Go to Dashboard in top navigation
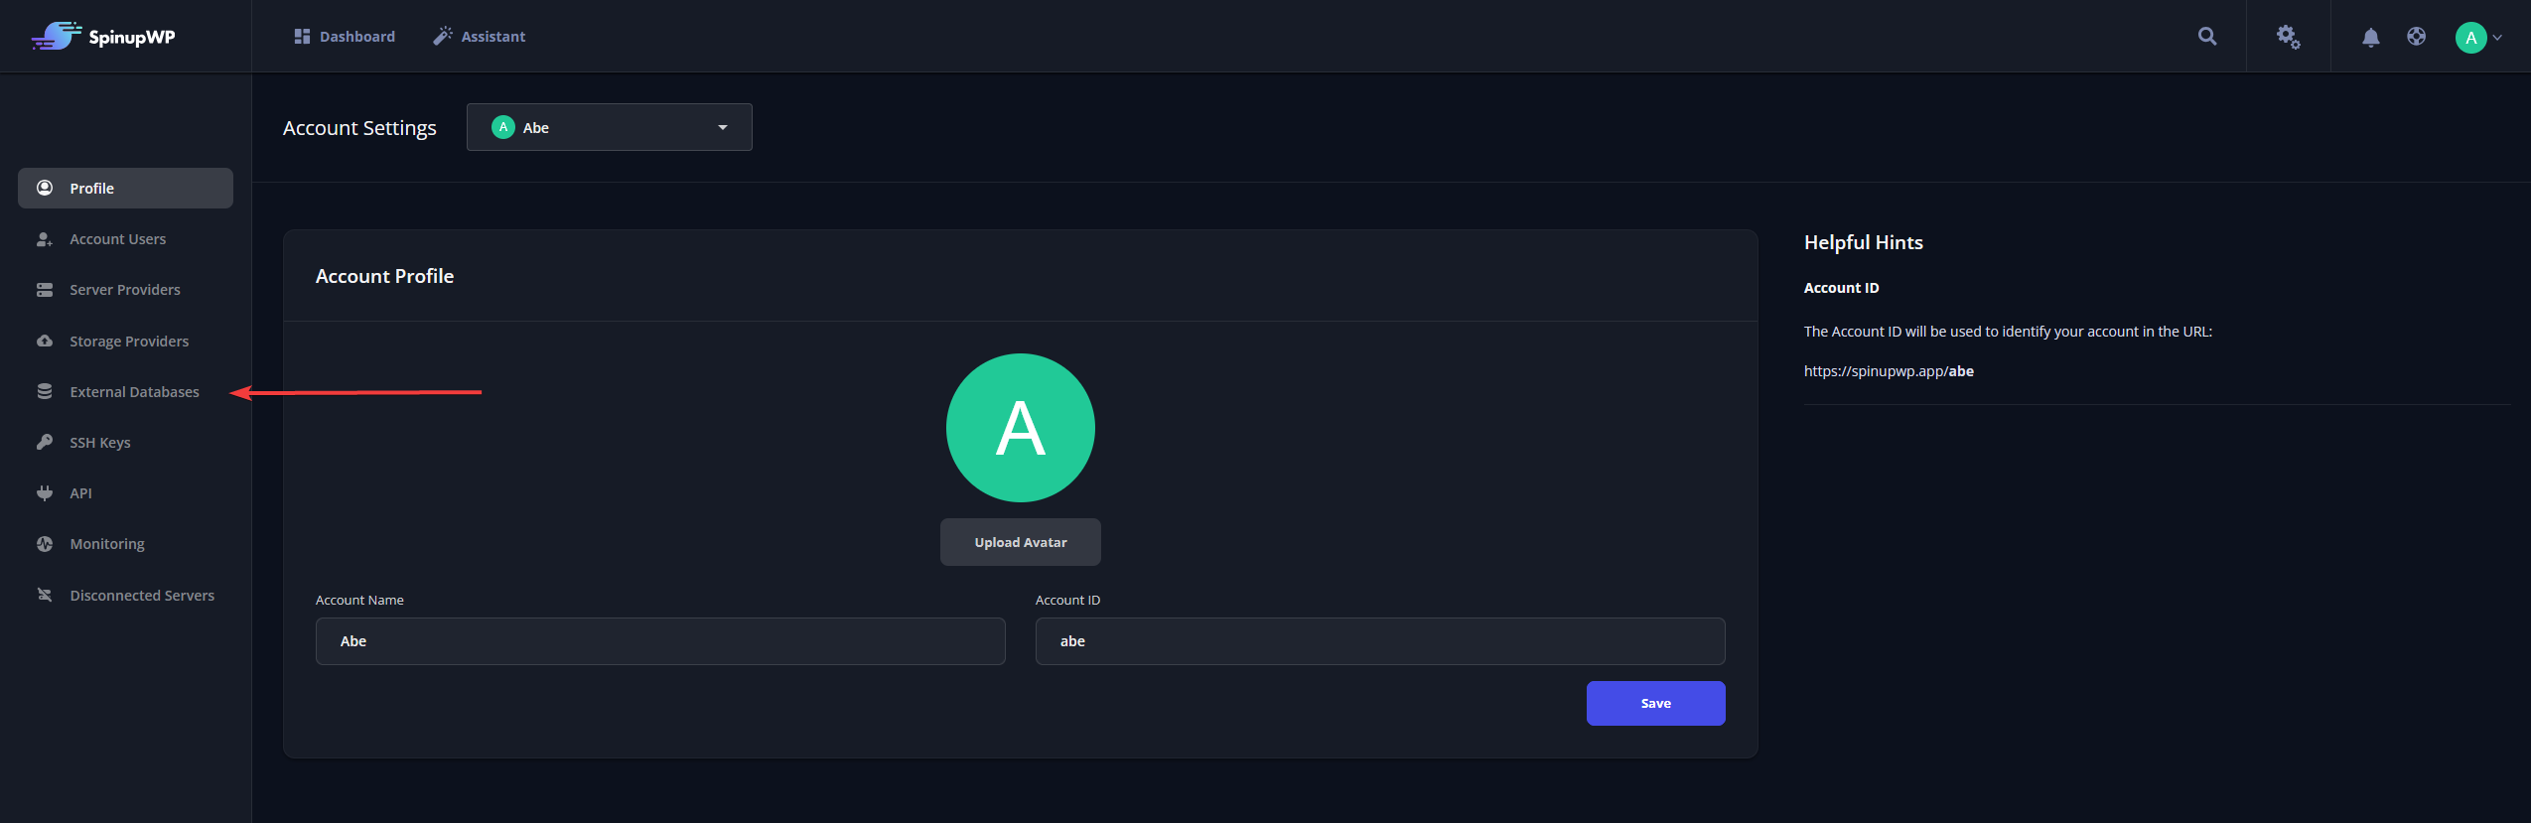2531x823 pixels. pos(345,37)
